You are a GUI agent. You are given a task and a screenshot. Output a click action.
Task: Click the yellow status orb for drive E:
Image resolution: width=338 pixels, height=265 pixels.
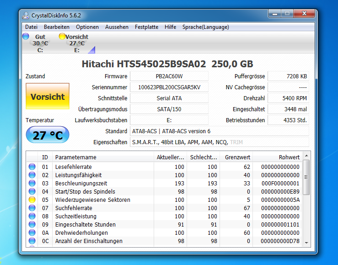coord(62,36)
